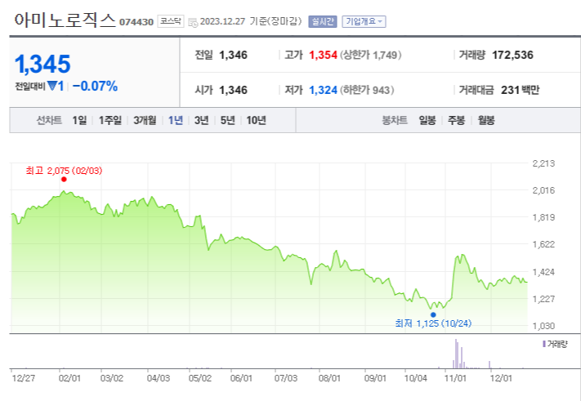Click the calendar icon beside the date
Screen dimensions: 581x401
click(193, 22)
